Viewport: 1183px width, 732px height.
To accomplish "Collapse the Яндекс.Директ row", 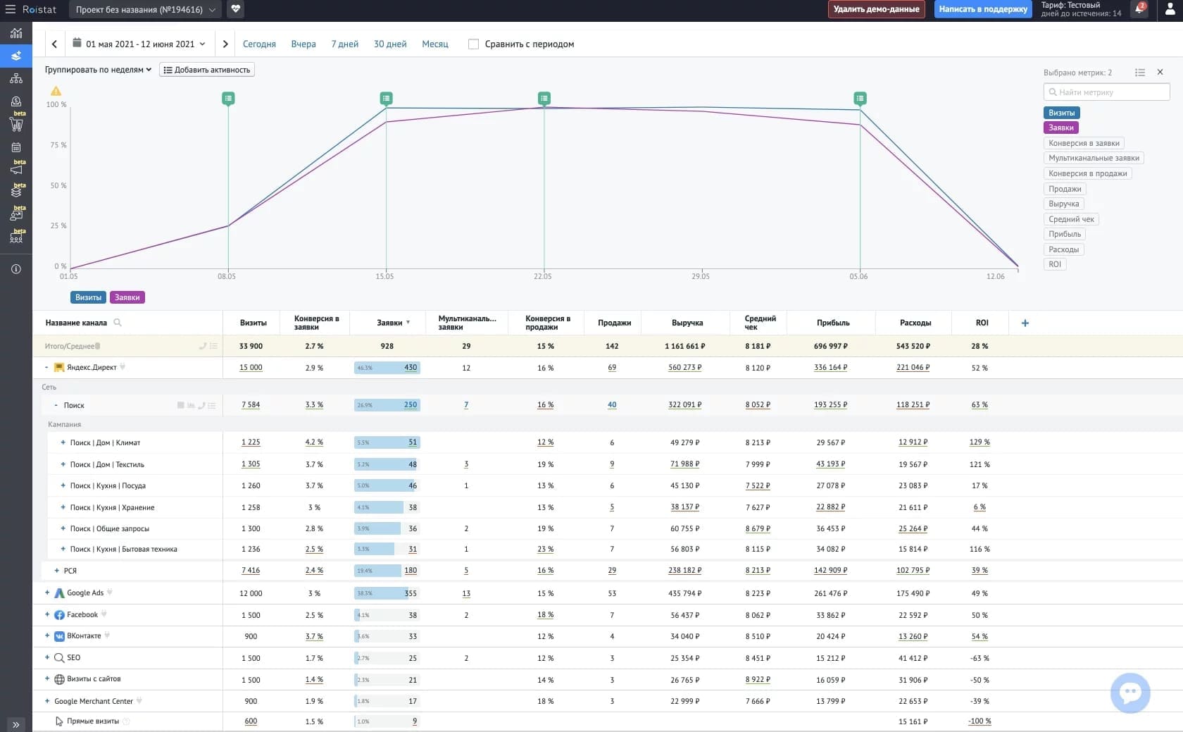I will pyautogui.click(x=46, y=367).
